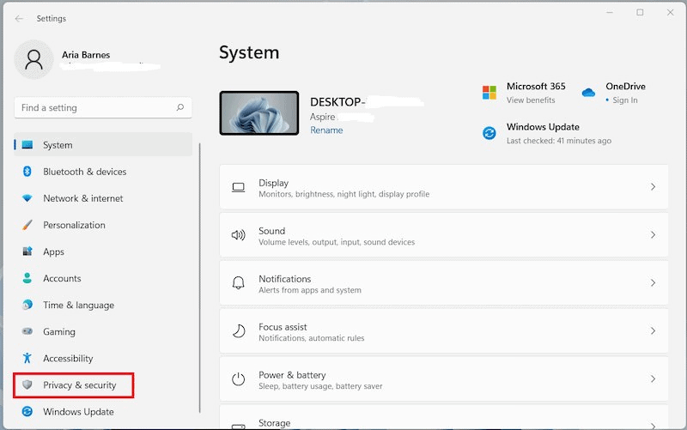687x430 pixels.
Task: Click the Windows Update icon at top right
Action: (489, 133)
